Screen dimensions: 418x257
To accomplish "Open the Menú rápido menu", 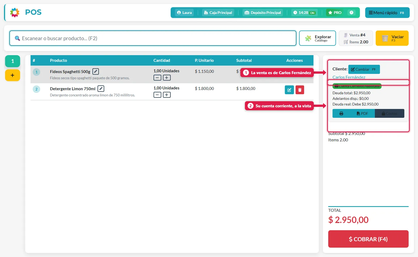I will pyautogui.click(x=387, y=13).
